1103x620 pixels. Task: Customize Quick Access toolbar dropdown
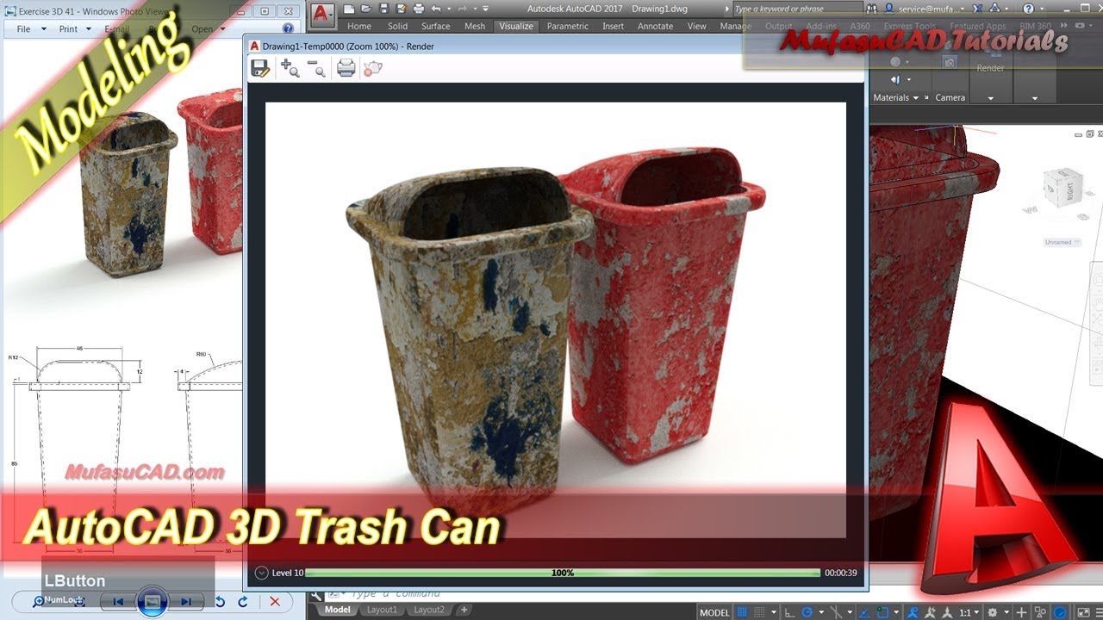click(485, 9)
